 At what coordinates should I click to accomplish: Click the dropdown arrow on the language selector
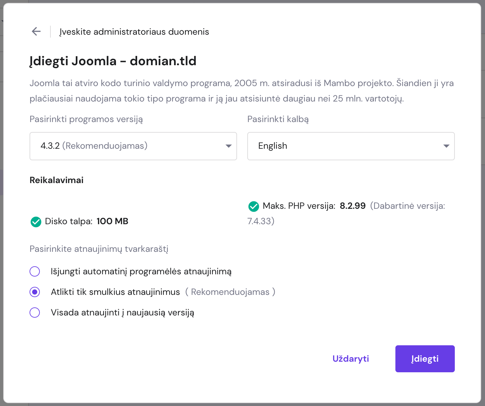(x=446, y=146)
